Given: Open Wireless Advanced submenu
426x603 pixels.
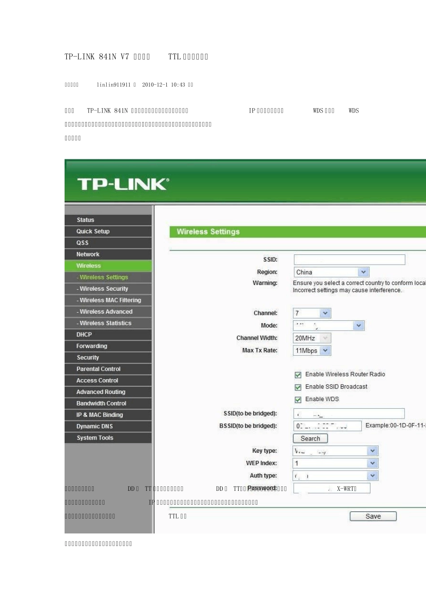Looking at the screenshot, I should point(108,311).
